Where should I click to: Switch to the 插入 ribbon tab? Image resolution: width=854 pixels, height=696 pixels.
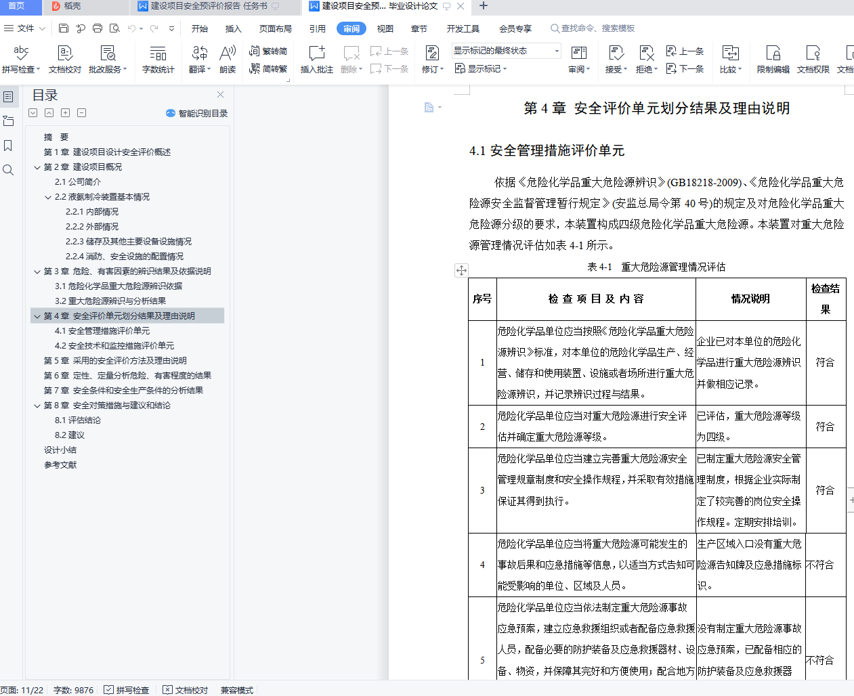pos(234,28)
